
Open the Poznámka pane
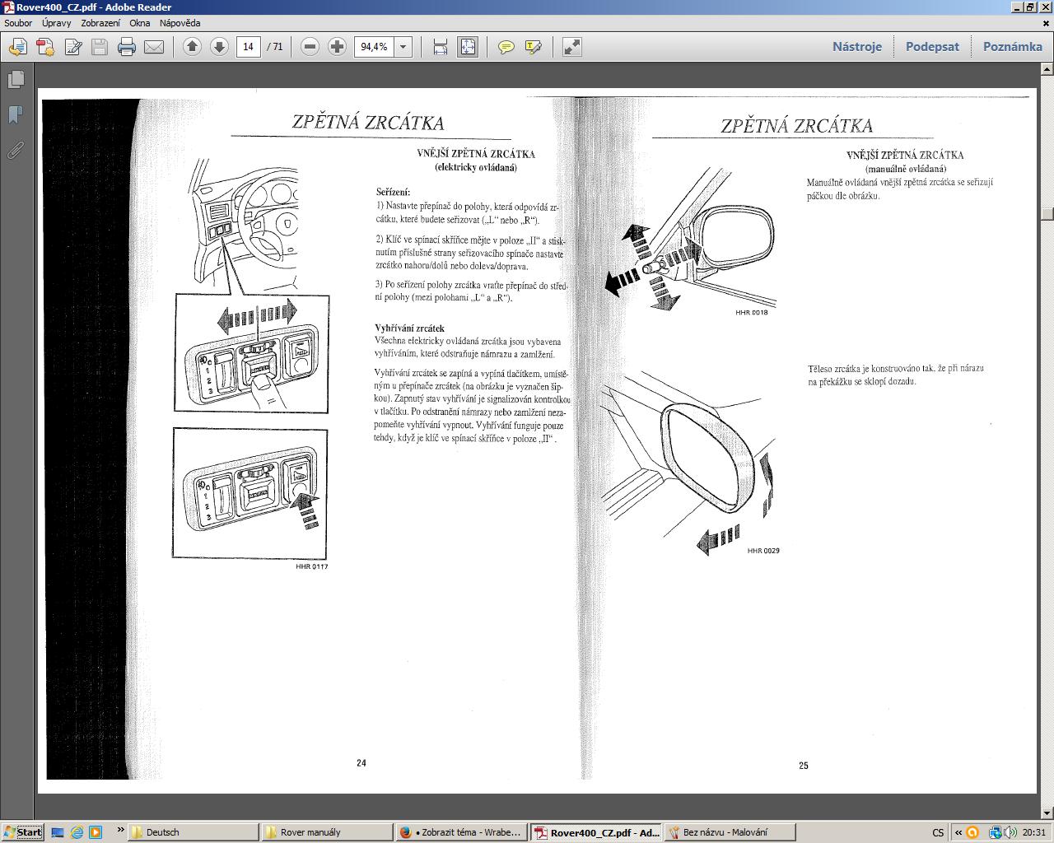(1012, 47)
